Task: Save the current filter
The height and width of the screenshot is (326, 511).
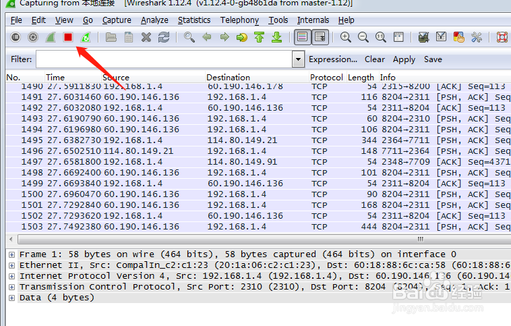Action: point(433,59)
